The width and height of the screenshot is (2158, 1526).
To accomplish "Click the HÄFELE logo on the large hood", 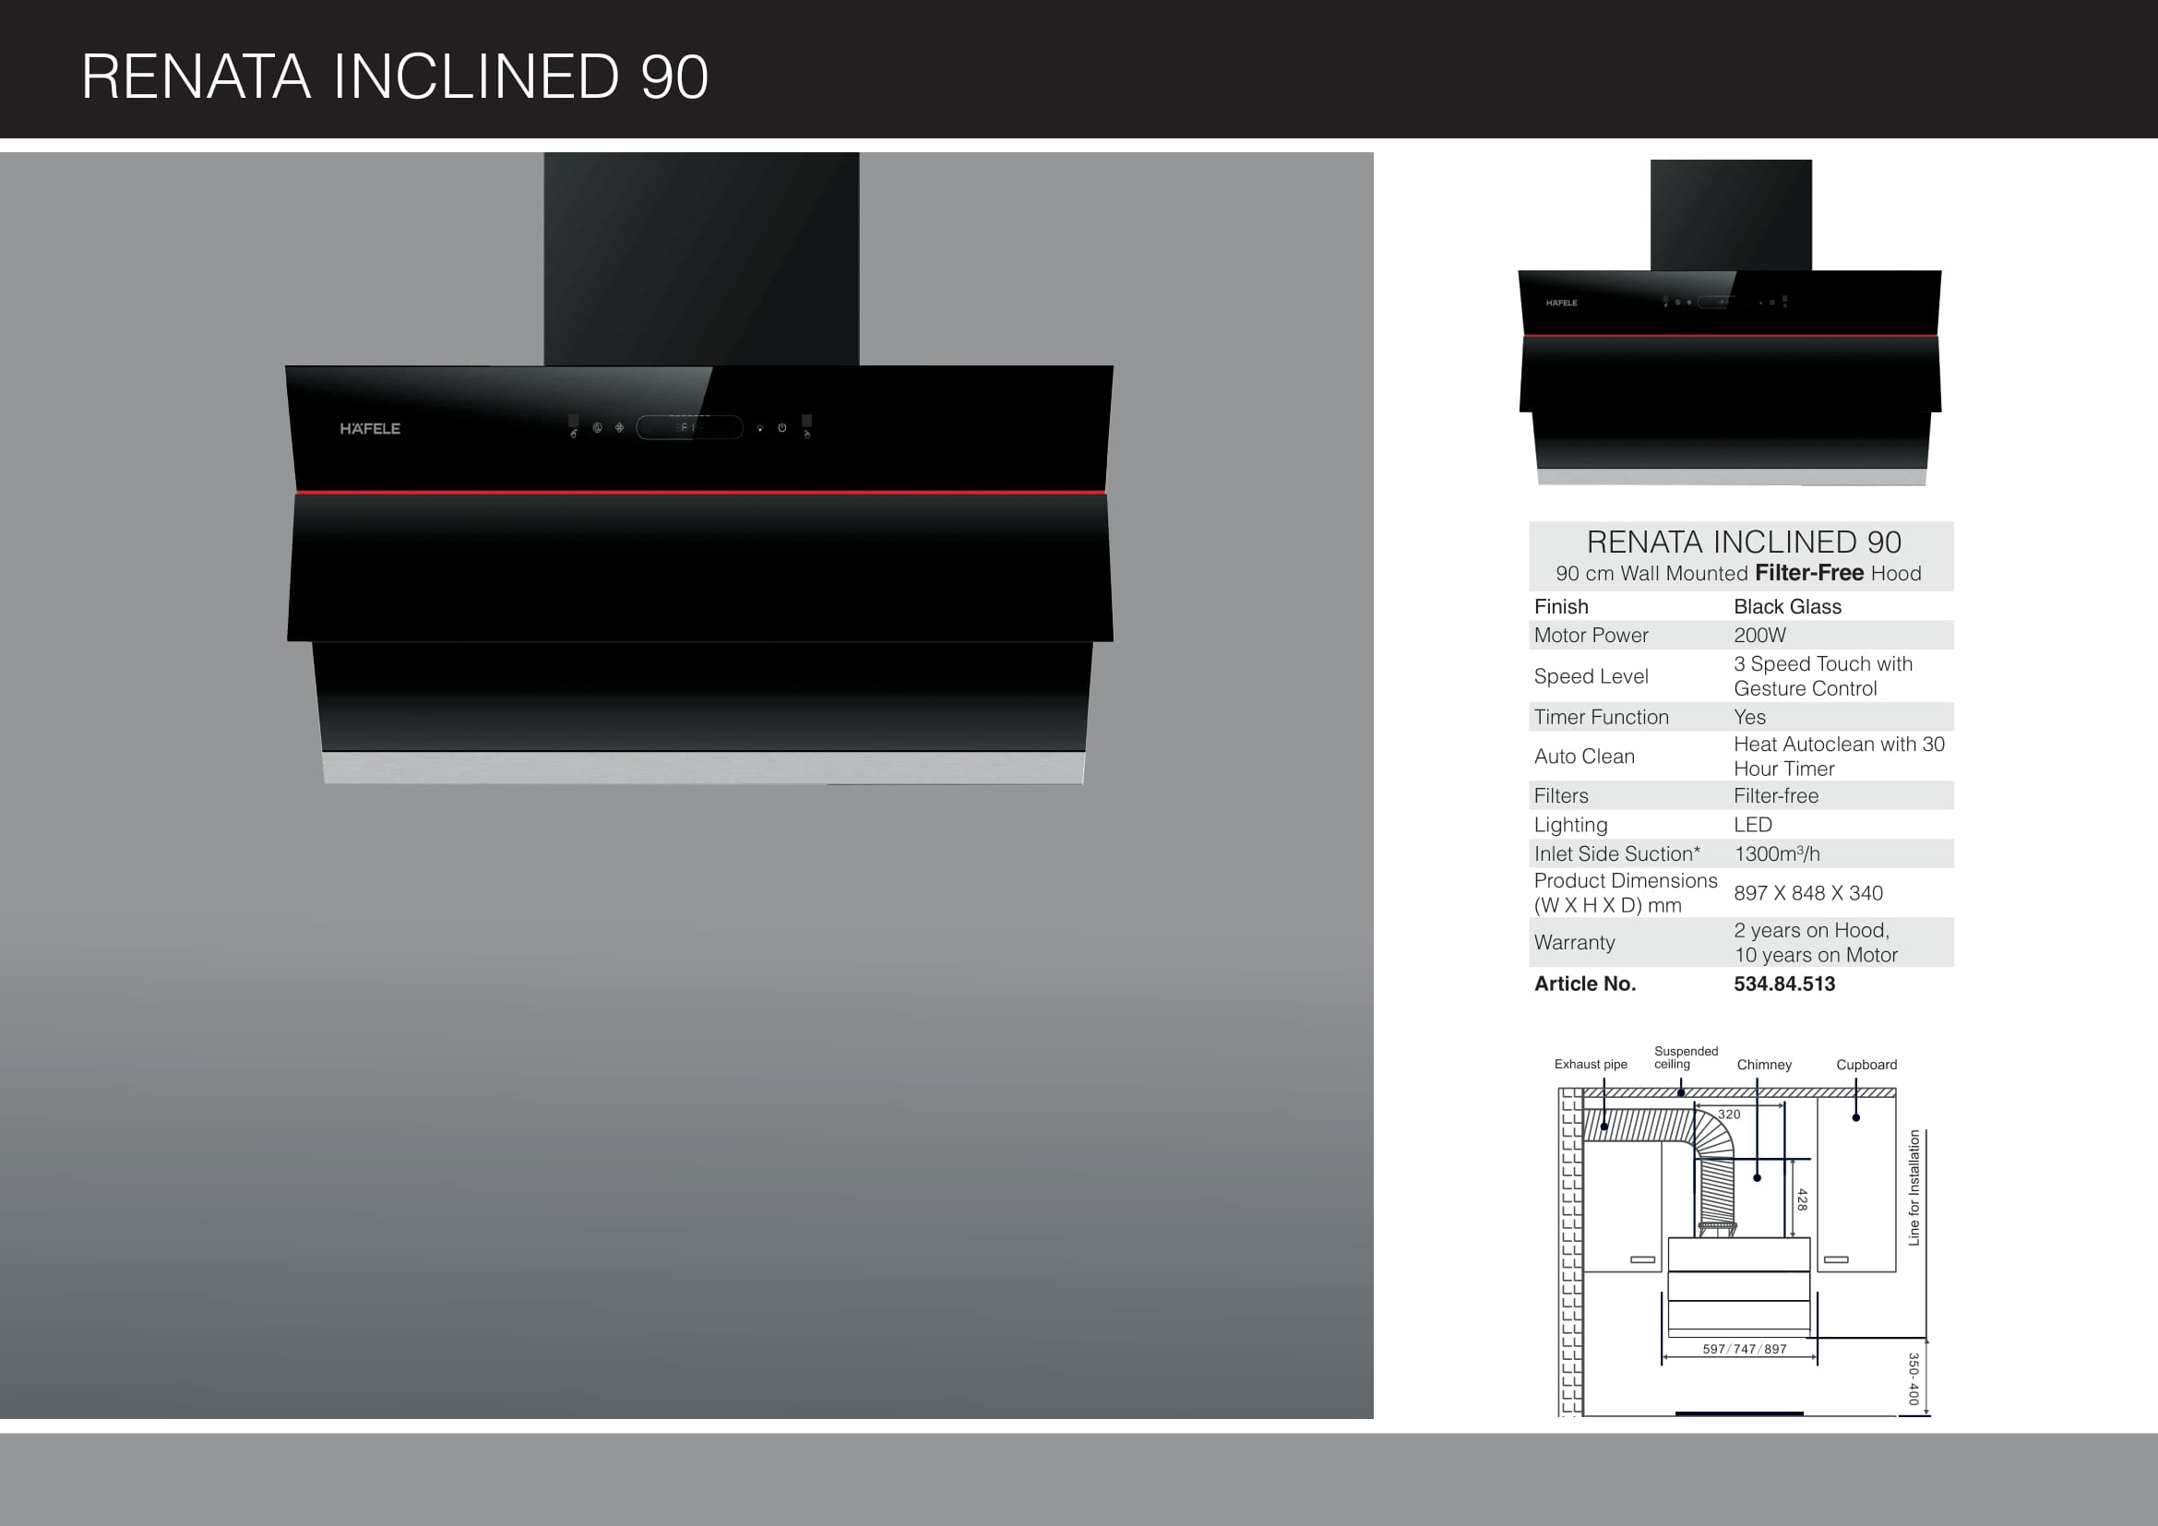I will tap(369, 428).
